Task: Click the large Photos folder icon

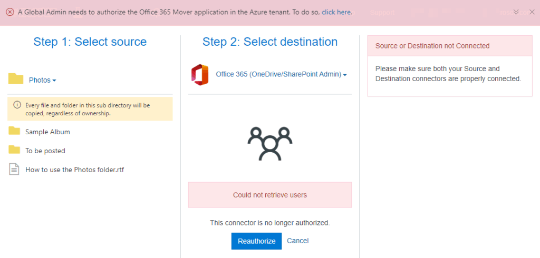Action: coord(16,79)
